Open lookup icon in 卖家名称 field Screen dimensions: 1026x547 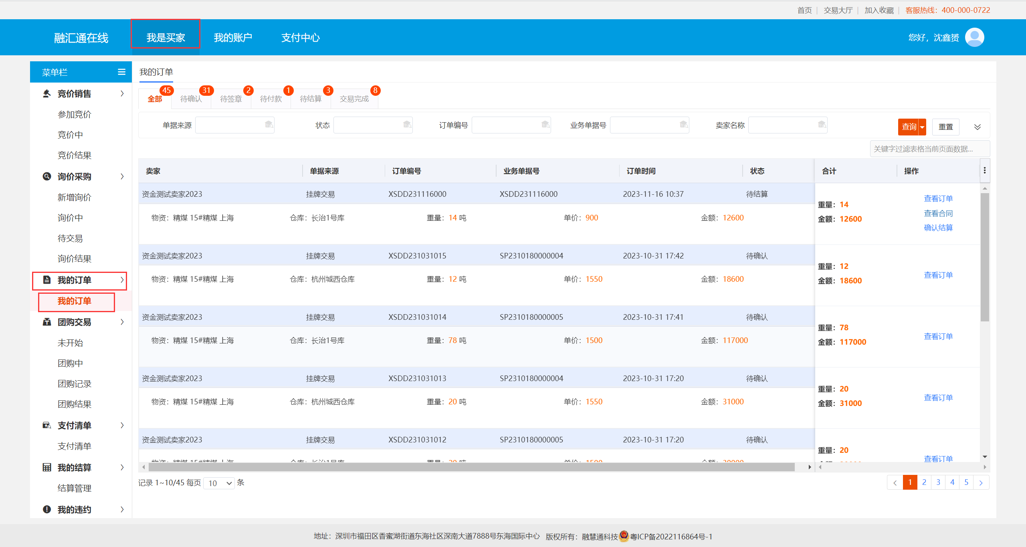tap(822, 125)
